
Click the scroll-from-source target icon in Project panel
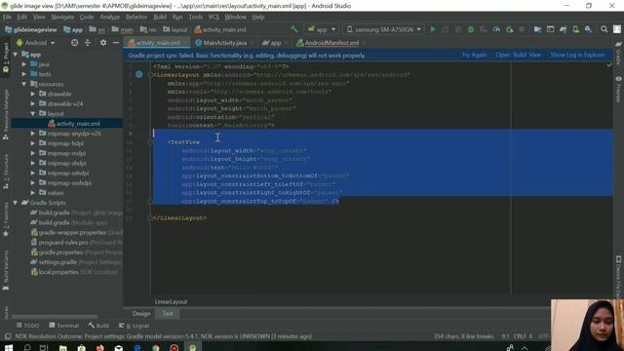pos(74,43)
